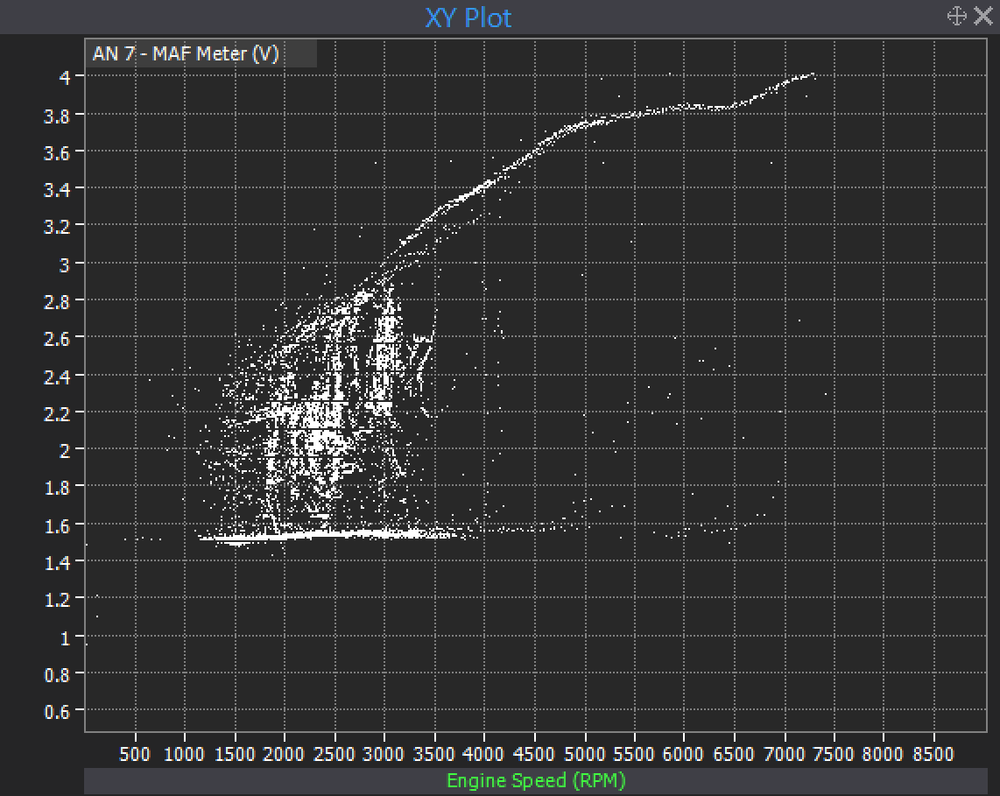This screenshot has width=1000, height=796.
Task: Select the AN 7 - MAF Meter (V) label
Action: 186,54
